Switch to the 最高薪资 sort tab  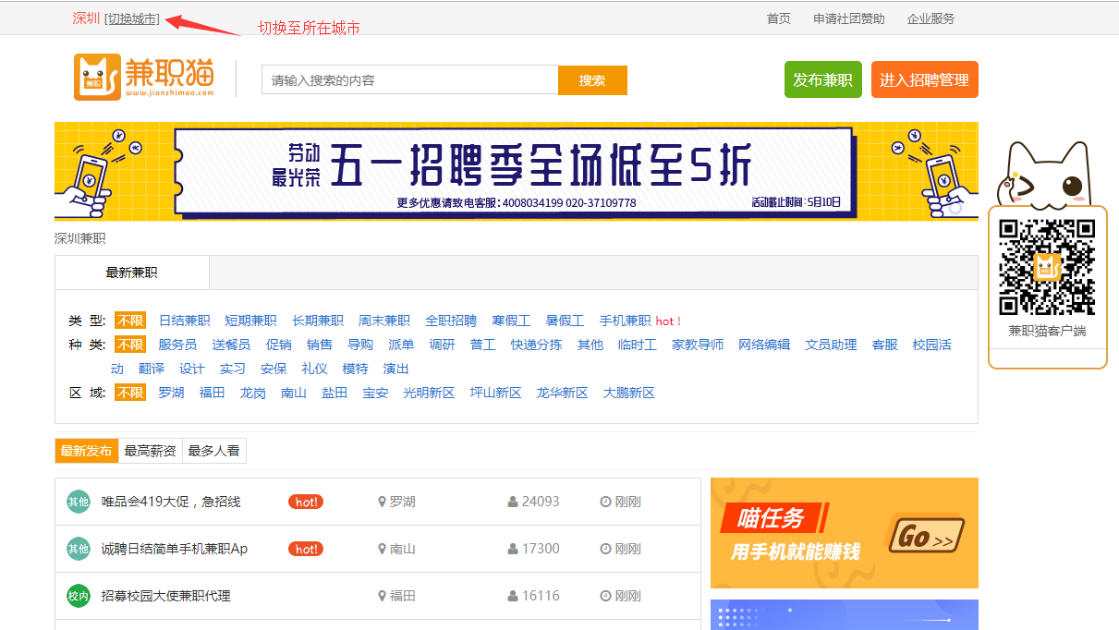click(x=150, y=451)
